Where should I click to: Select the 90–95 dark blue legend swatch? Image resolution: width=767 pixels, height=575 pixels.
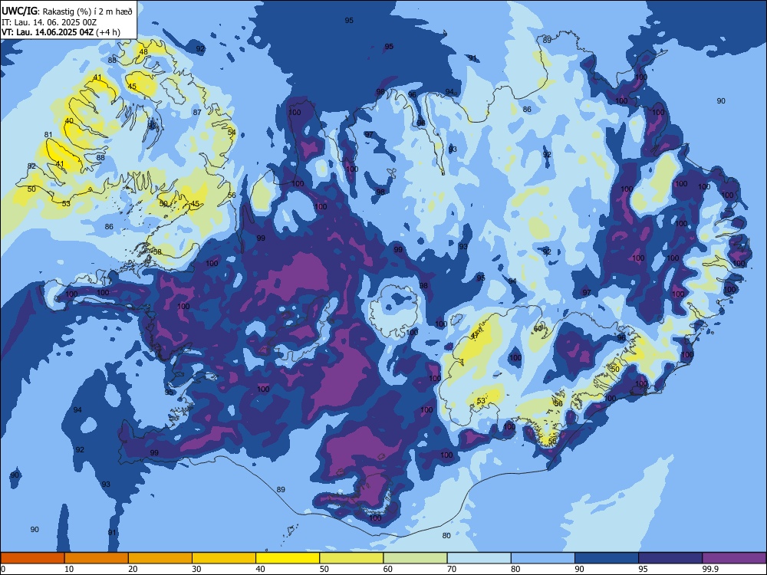click(607, 558)
